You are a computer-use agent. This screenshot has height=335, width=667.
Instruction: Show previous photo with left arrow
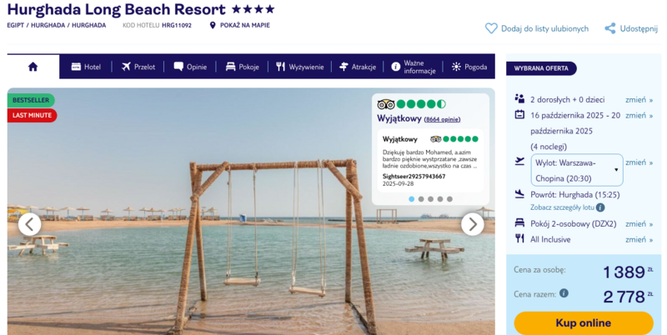tap(30, 224)
